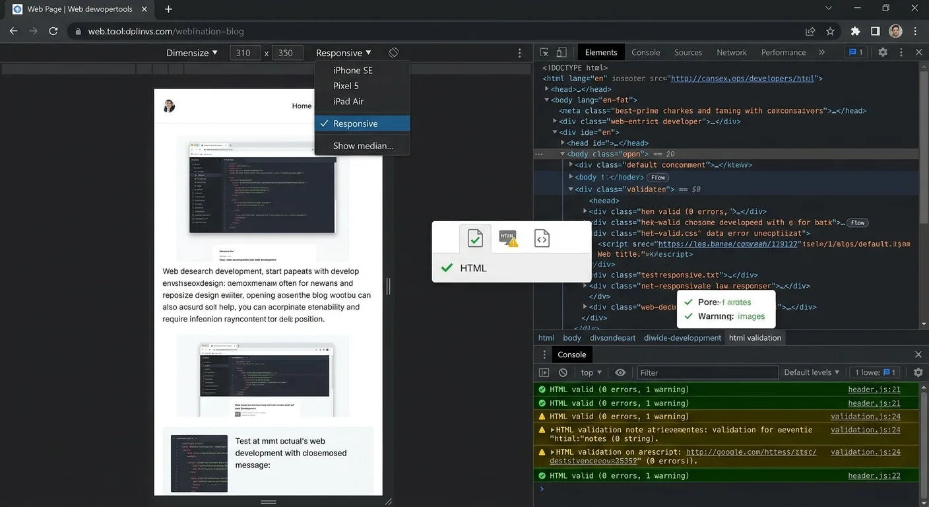929x507 pixels.
Task: Open the header.js:22 source link
Action: [874, 475]
